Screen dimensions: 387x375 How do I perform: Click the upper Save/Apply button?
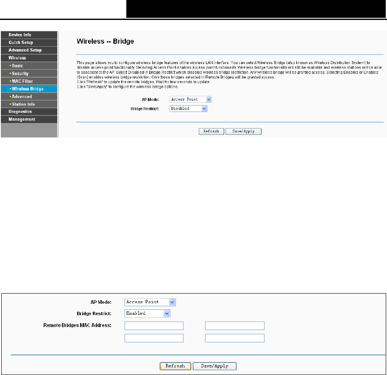pos(243,132)
